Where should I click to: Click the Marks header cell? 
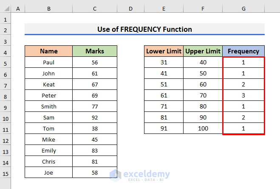point(95,51)
